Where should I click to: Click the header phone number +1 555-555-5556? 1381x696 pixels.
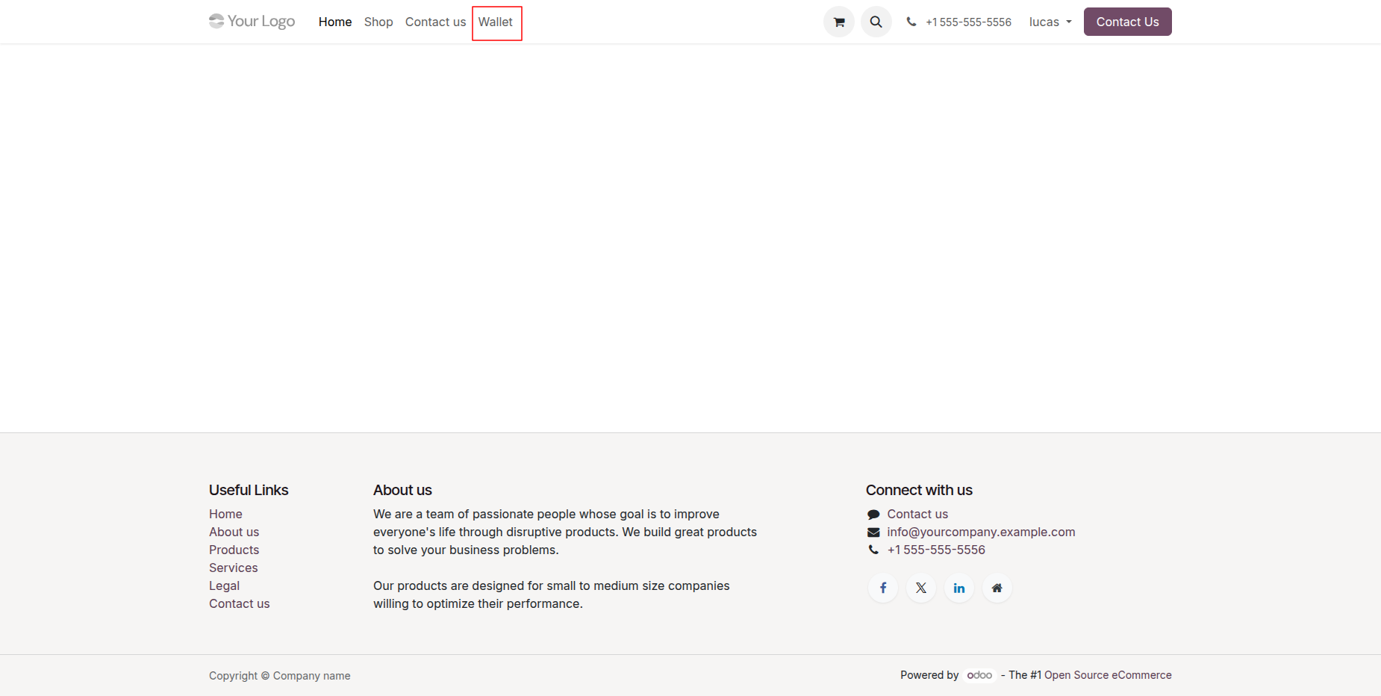(968, 22)
